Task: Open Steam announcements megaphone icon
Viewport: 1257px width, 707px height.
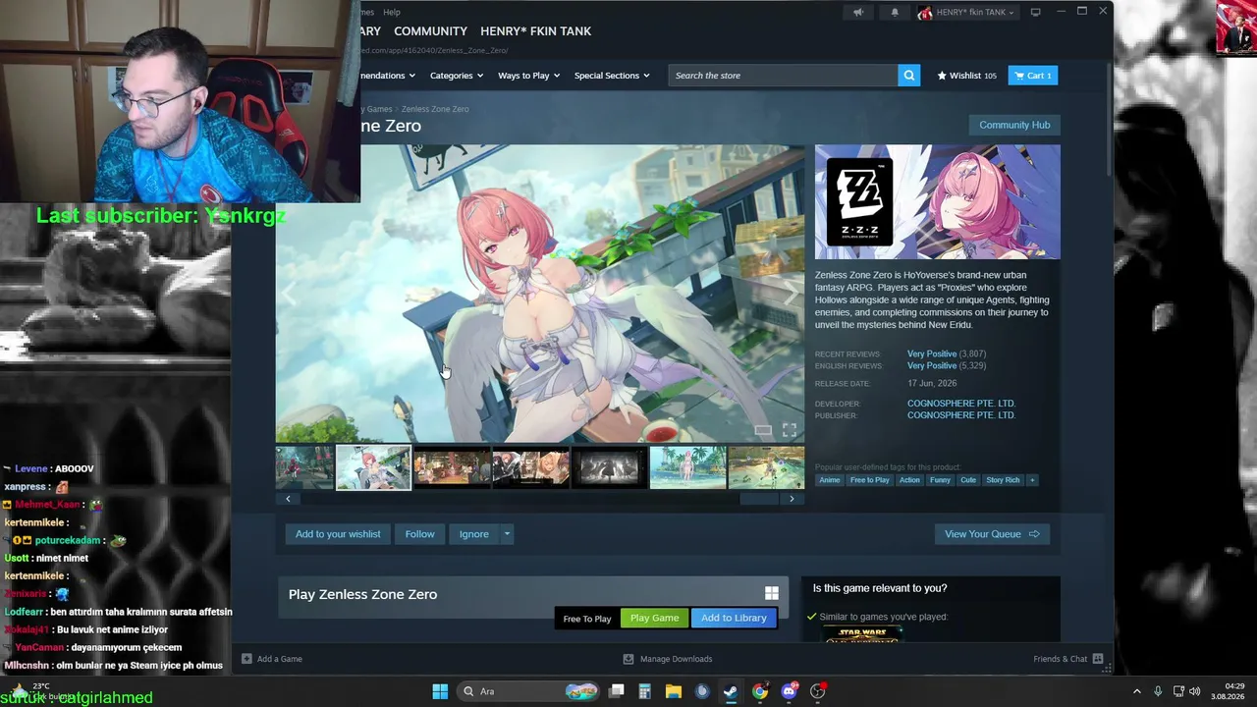Action: (x=858, y=12)
